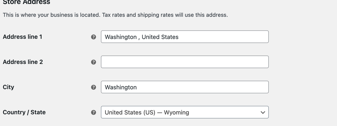Click the 'Washington' text in the City field

[121, 87]
